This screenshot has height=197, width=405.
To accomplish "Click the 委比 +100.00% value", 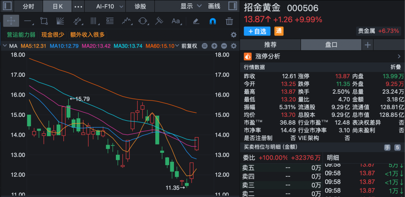I will pyautogui.click(x=273, y=158).
